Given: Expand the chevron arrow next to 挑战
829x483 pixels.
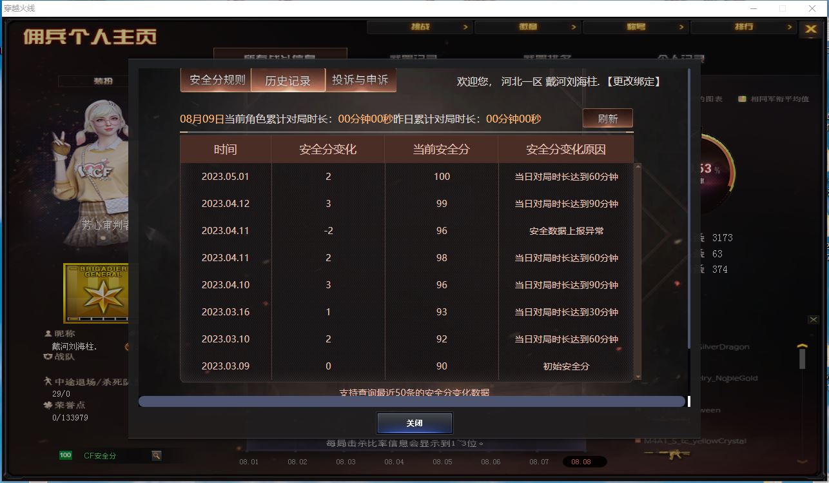Looking at the screenshot, I should (465, 27).
